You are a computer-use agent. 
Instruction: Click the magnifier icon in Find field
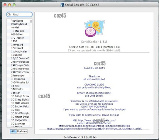(9, 14)
